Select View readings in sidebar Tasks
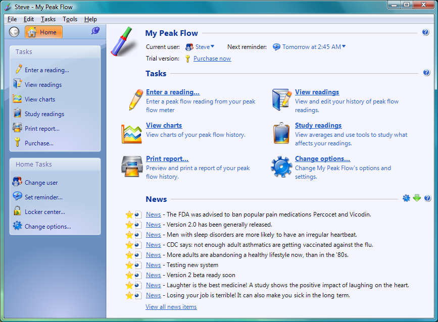 (x=43, y=85)
